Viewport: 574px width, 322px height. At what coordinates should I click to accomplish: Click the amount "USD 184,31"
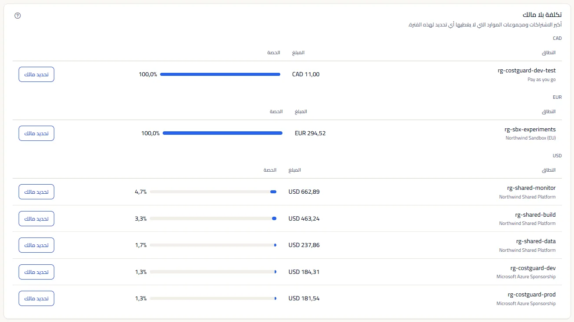304,272
